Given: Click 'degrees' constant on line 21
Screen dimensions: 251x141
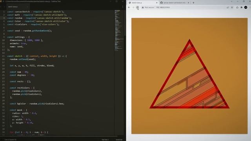Looking at the screenshot, I should point(22,75).
